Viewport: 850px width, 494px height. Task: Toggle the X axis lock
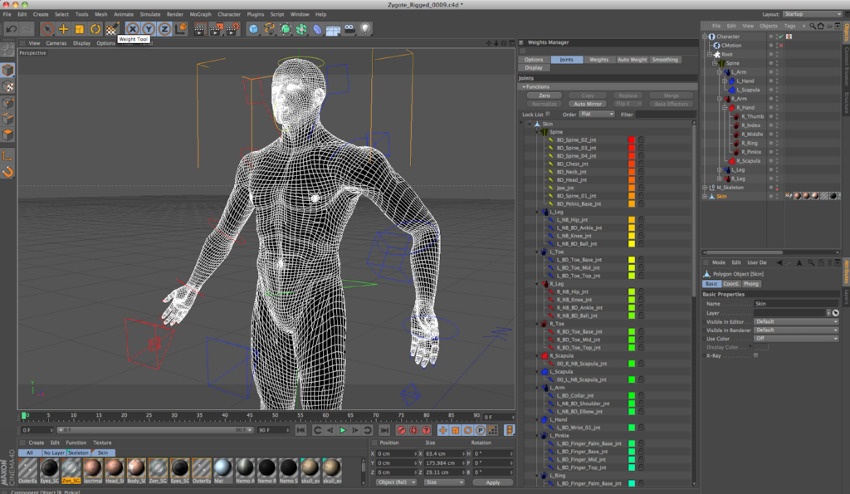click(132, 29)
